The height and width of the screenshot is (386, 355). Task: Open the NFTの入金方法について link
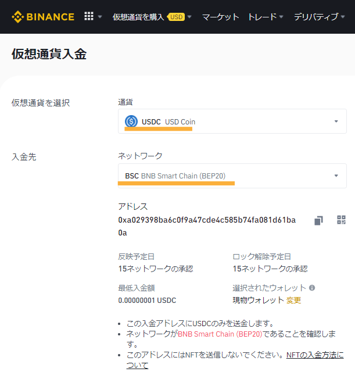pyautogui.click(x=235, y=360)
